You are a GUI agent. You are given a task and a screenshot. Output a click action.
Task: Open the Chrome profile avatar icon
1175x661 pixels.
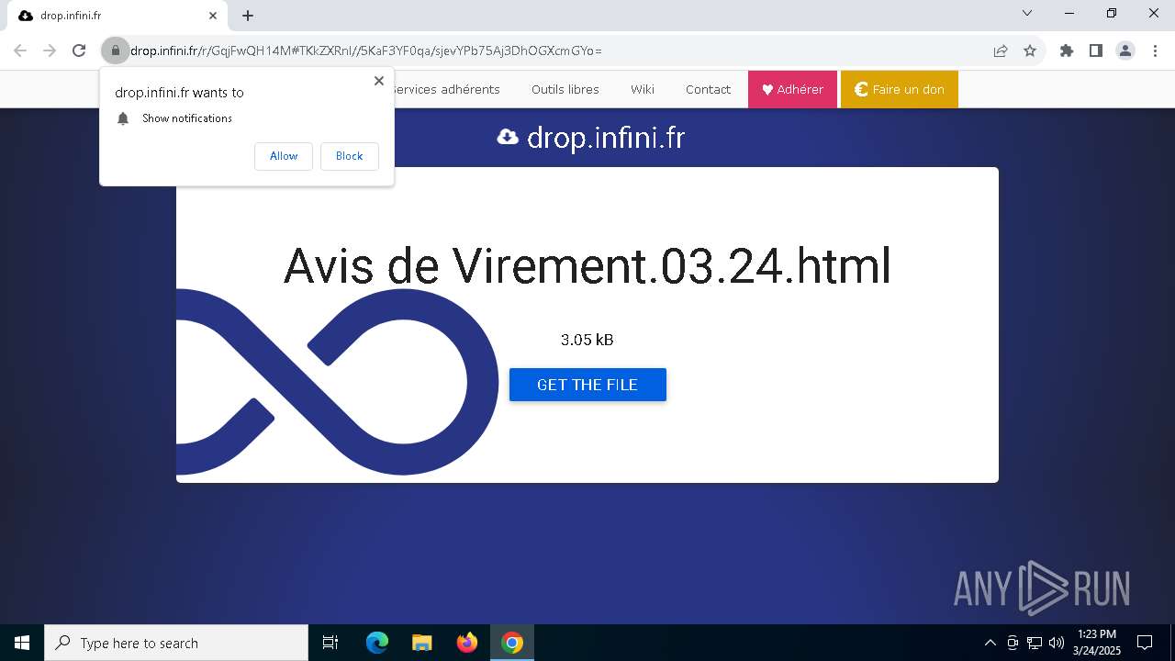[1125, 50]
